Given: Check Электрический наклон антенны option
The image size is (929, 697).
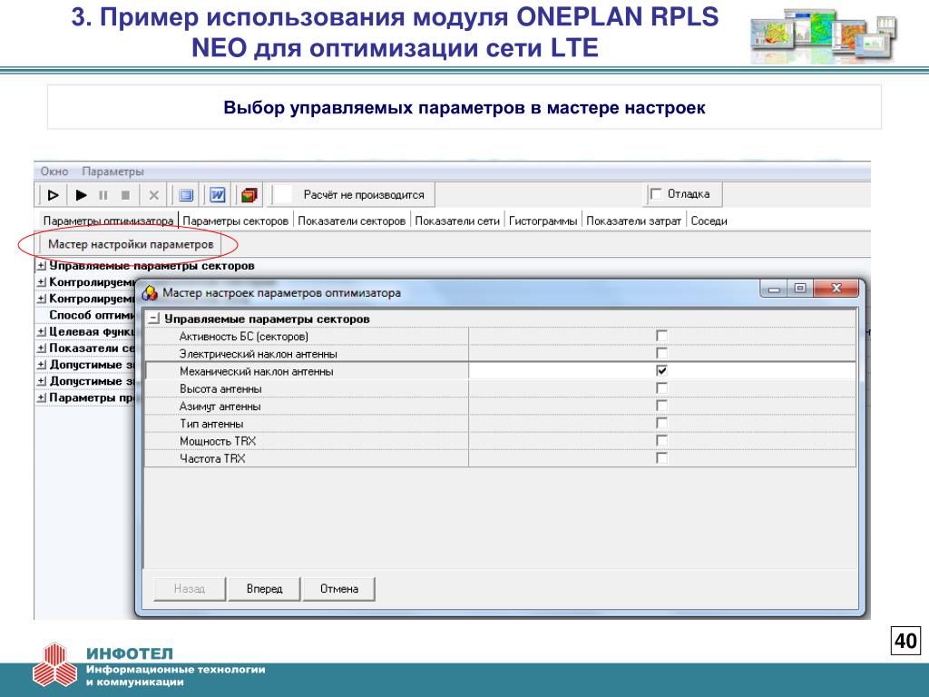Looking at the screenshot, I should [661, 353].
